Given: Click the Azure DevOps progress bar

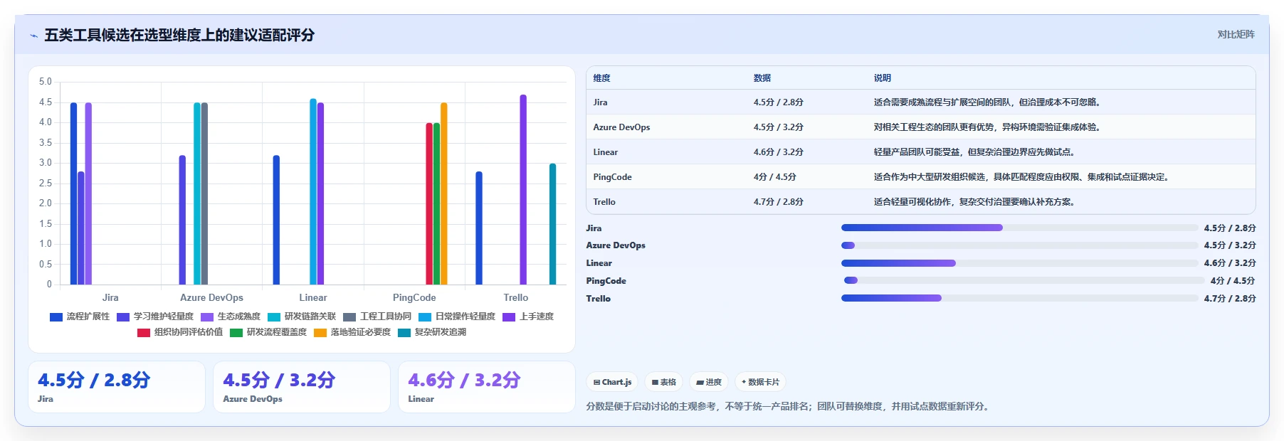Looking at the screenshot, I should pyautogui.click(x=1019, y=245).
